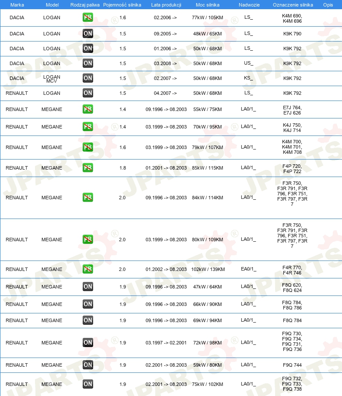Click the PB icon in the 85kW / 115KM row
342x396 pixels.
[88, 168]
